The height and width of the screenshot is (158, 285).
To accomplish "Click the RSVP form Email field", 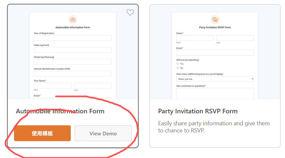I will pyautogui.click(x=215, y=53).
